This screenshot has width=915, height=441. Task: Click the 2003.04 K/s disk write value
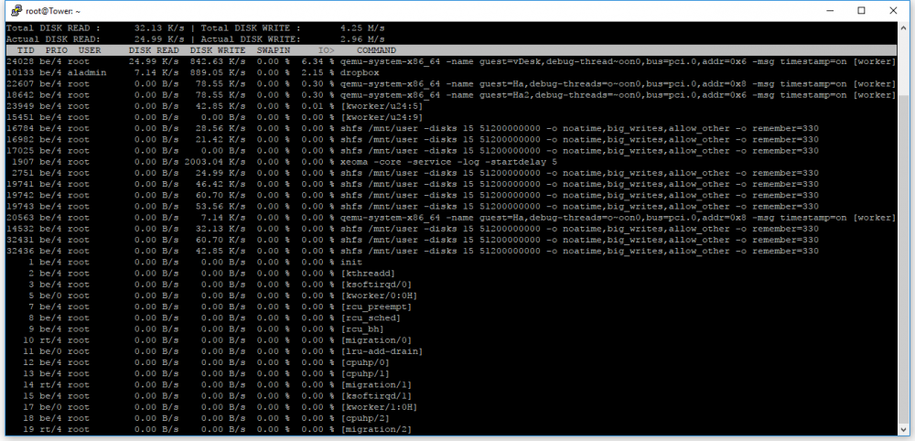click(215, 162)
